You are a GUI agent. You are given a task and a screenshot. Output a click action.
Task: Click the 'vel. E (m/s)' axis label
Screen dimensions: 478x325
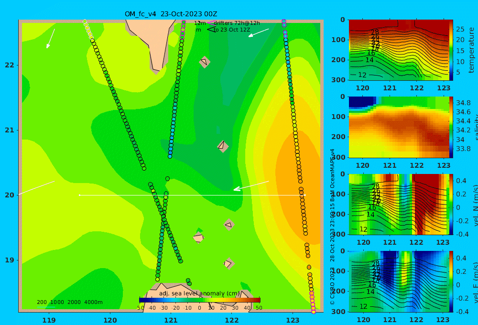tap(475, 282)
